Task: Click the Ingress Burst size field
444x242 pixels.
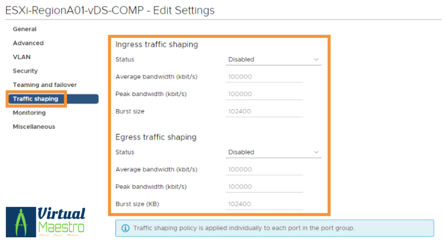Action: pos(264,111)
